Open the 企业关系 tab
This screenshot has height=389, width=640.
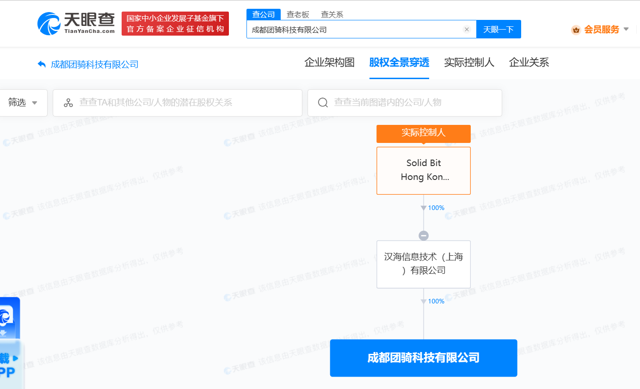point(529,62)
